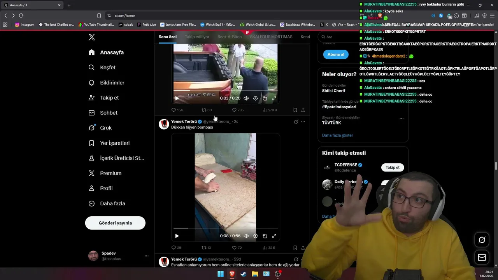This screenshot has height=280, width=498.
Task: Toggle picture-in-picture on truck video
Action: click(265, 98)
